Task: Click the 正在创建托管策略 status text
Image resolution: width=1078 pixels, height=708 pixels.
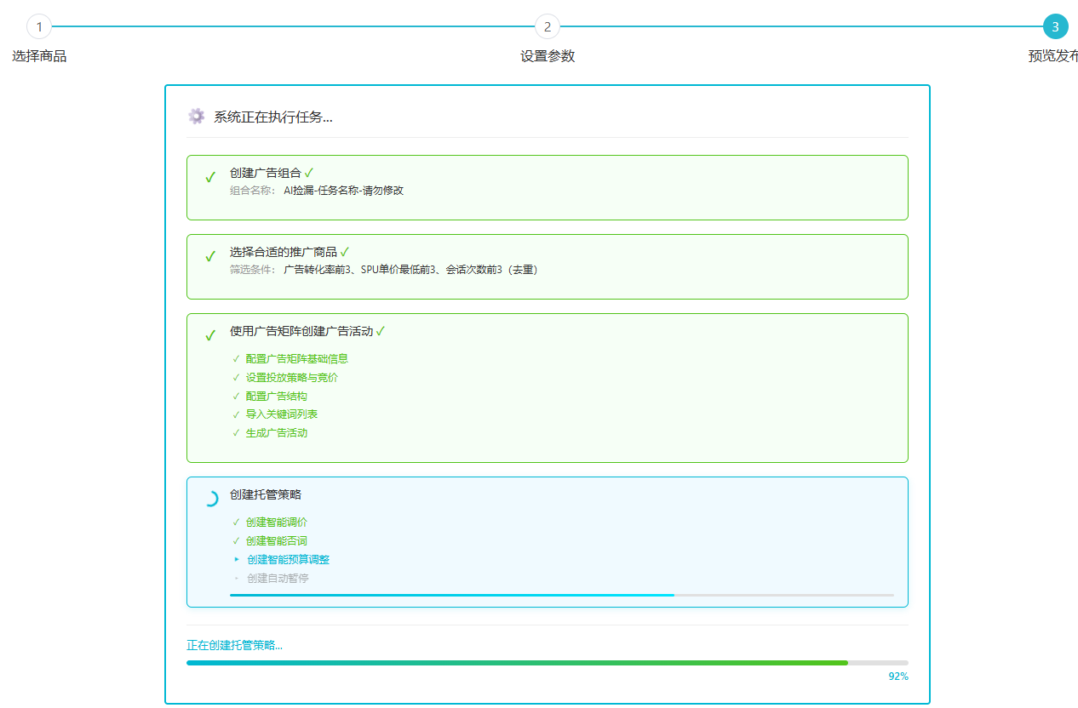Action: (234, 645)
